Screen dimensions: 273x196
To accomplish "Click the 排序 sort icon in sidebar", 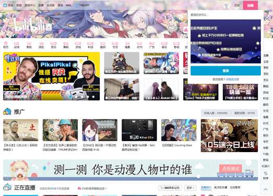I will click(x=266, y=176).
